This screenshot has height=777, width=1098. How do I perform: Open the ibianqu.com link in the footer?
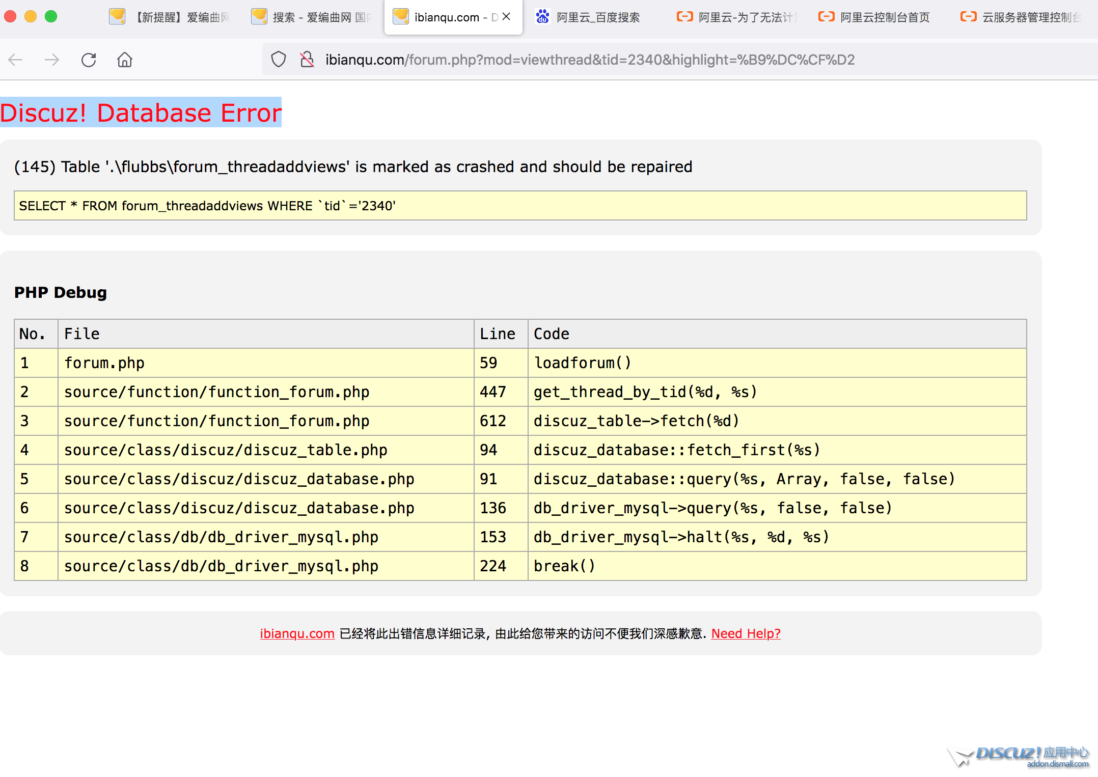[x=297, y=633]
